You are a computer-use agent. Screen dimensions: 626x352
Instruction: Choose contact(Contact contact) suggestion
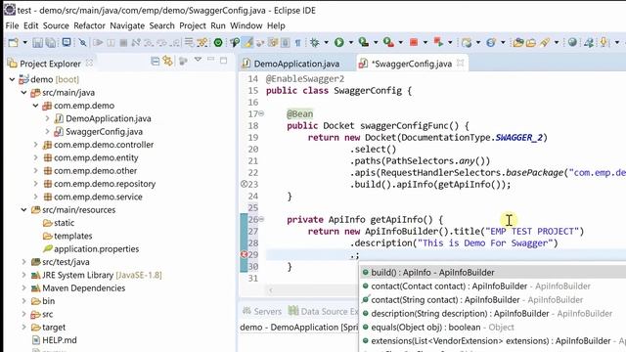tap(493, 286)
